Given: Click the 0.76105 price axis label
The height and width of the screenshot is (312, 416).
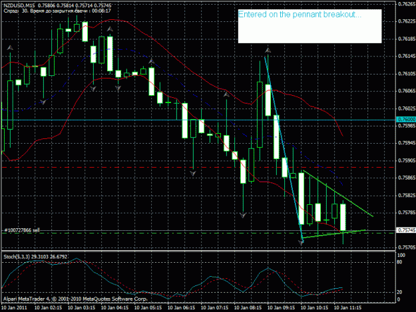Looking at the screenshot, I should pyautogui.click(x=407, y=74).
